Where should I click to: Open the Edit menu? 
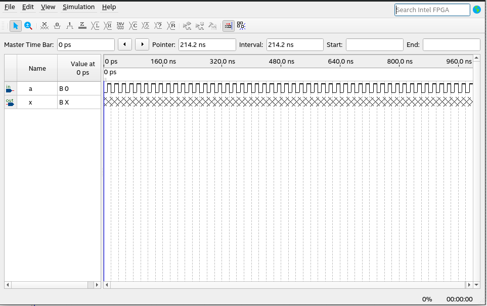(28, 7)
